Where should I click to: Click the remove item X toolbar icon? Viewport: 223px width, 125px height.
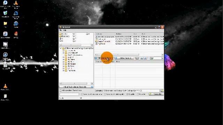145,58
